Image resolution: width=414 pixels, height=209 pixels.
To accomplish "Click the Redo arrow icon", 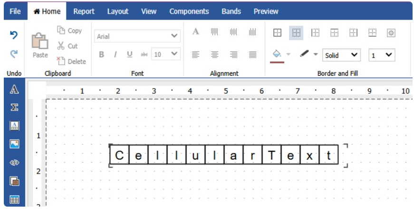I will [x=14, y=55].
